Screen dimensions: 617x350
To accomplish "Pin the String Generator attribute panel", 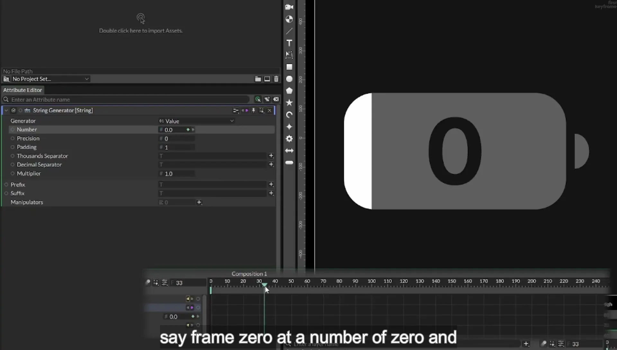I will 254,110.
